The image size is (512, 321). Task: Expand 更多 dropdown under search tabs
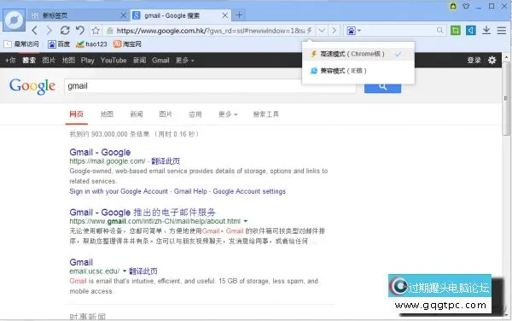click(x=228, y=114)
